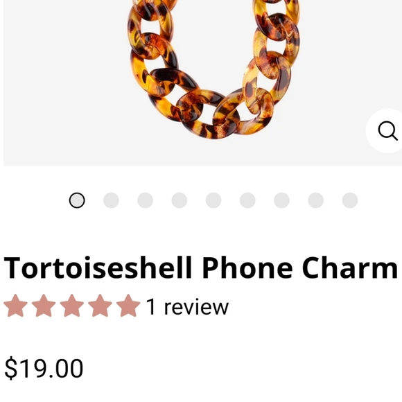The width and height of the screenshot is (402, 402).
Task: Open the 1 review link
Action: click(x=187, y=307)
